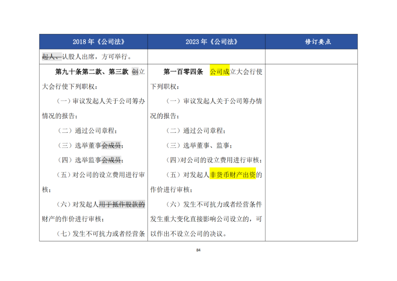The height and width of the screenshot is (281, 397).
Task: Click 况的报告； in right column
Action: pos(165,116)
